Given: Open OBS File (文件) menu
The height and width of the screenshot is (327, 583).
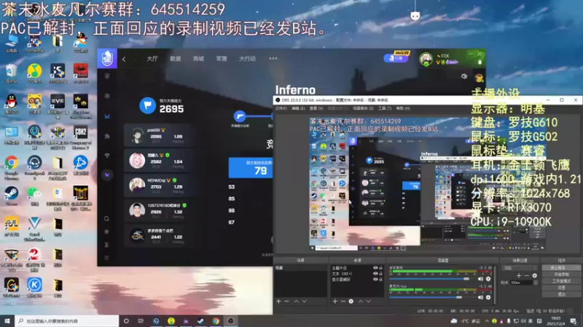Looking at the screenshot, I should (x=281, y=108).
